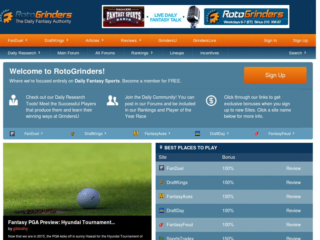Screen dimensions: 320x240
Task: Click the Bonus column header
Action: click(x=228, y=157)
